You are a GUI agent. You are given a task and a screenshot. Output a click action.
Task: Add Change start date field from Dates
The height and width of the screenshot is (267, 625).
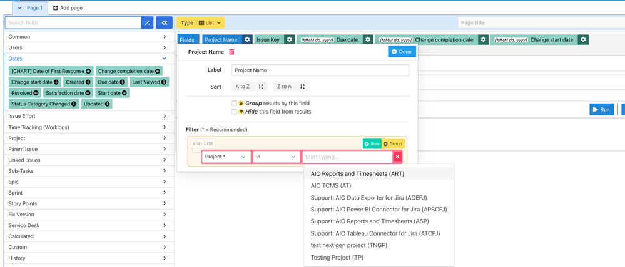click(35, 82)
